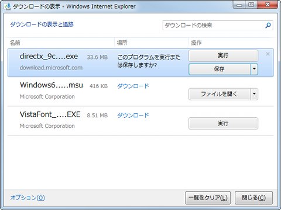Viewport: 281px width, 210px height.
Task: Select the Windows6 msu list entry
Action: [x=140, y=92]
